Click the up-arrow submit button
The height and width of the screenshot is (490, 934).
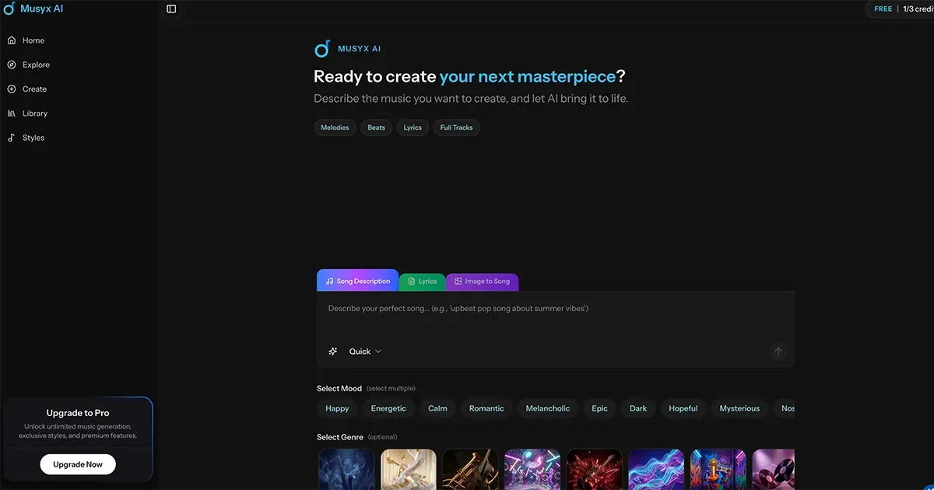(778, 352)
